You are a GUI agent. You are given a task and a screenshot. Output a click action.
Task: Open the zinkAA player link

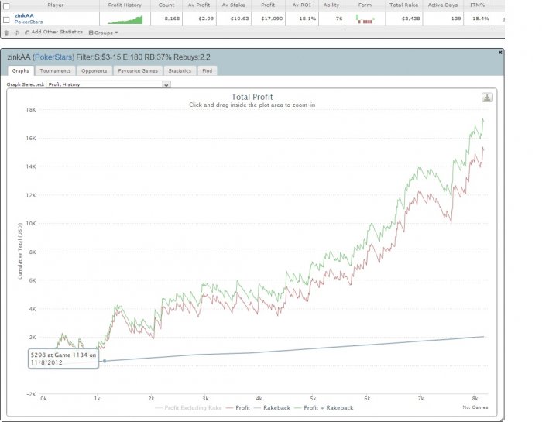click(24, 15)
